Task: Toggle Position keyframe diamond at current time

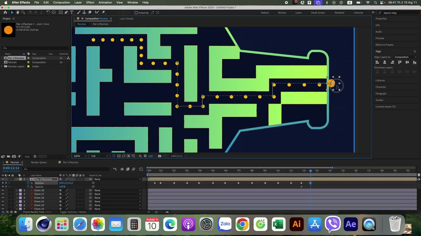Action: (6, 183)
